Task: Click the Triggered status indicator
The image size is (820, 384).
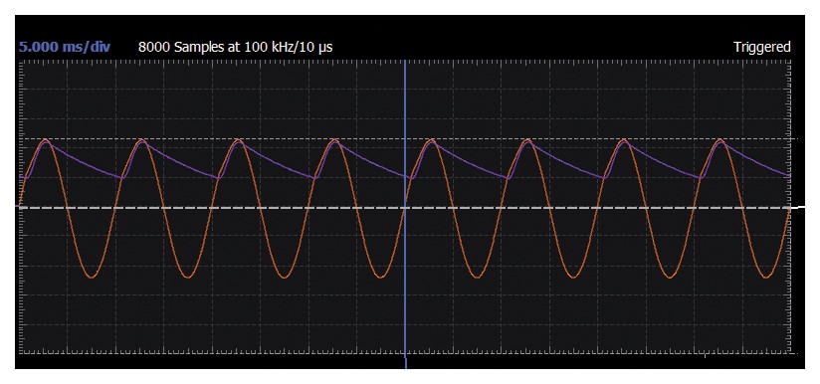Action: coord(762,47)
